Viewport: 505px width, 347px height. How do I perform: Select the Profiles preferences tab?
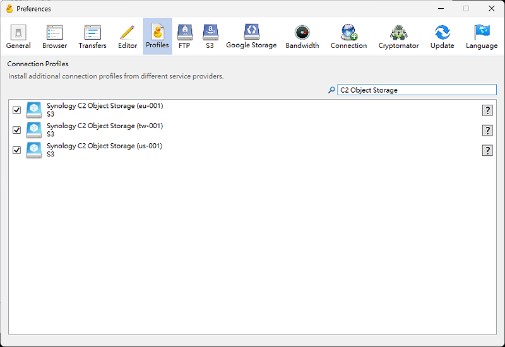(157, 37)
